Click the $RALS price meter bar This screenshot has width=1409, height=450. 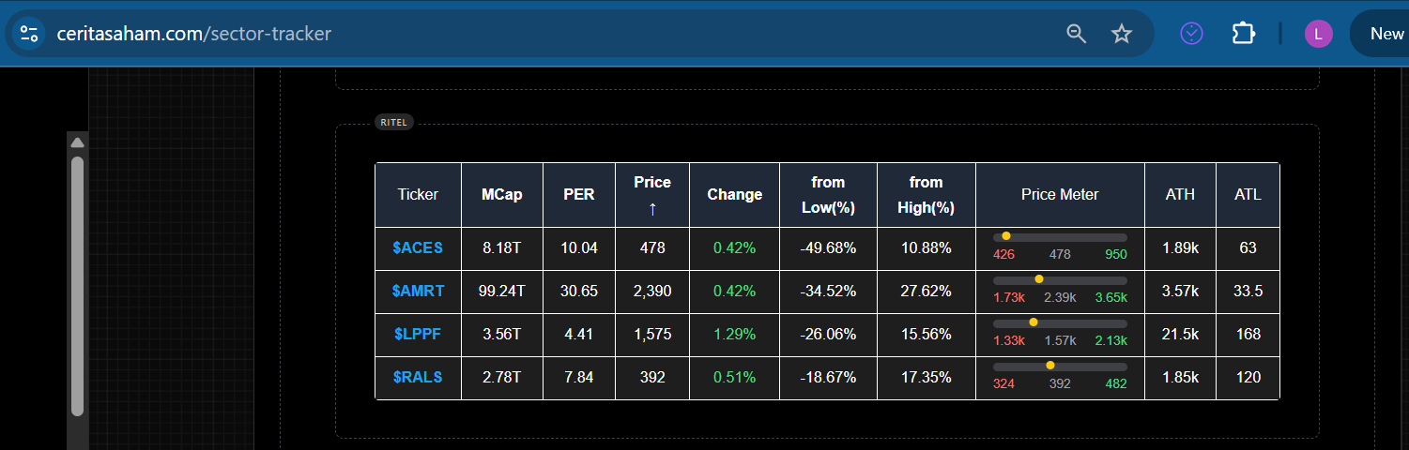coord(1060,367)
